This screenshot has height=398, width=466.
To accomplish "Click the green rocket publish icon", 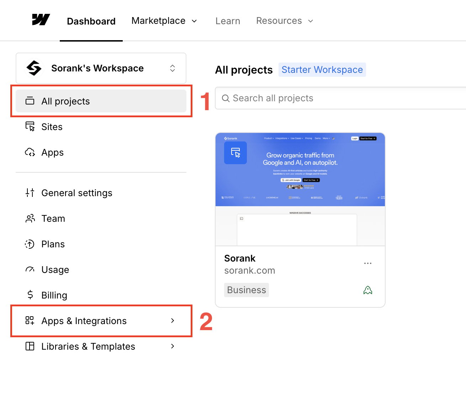I will (368, 290).
